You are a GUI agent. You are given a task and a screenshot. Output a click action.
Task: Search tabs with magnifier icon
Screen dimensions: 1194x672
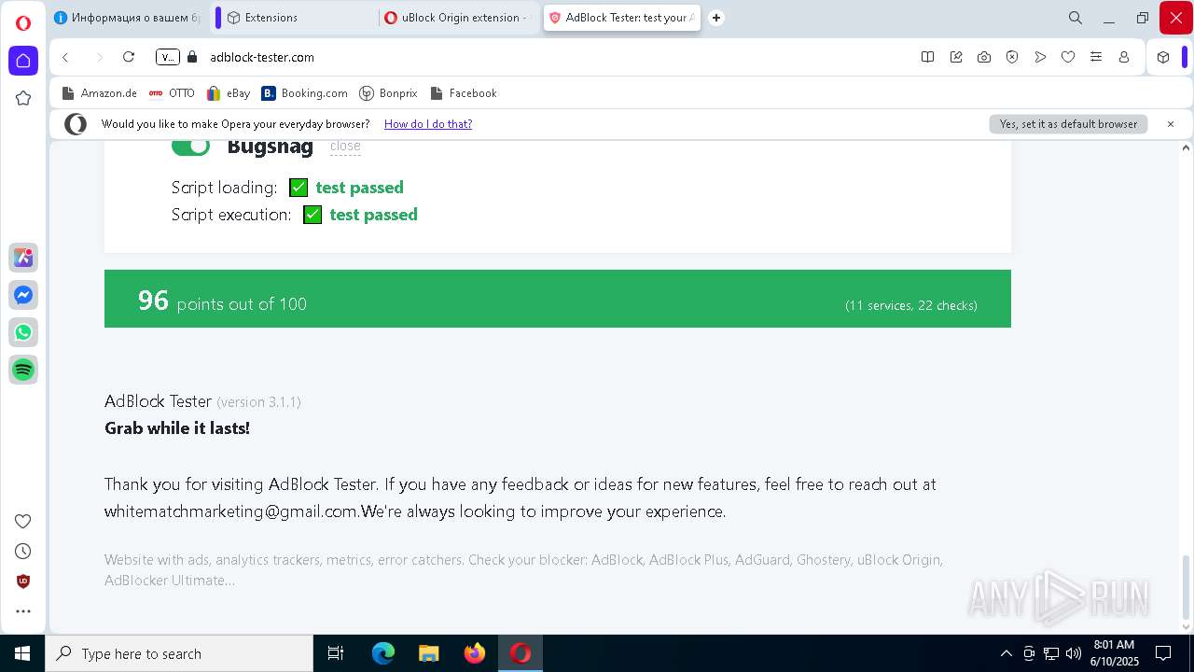1076,18
